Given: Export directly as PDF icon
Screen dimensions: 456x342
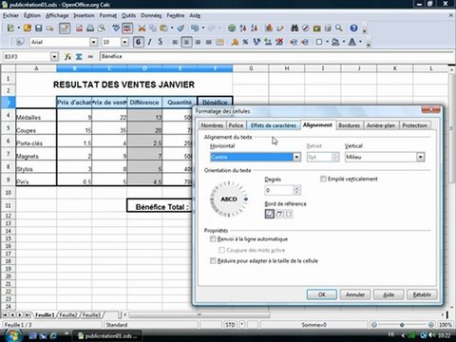Looking at the screenshot, I should [79, 28].
